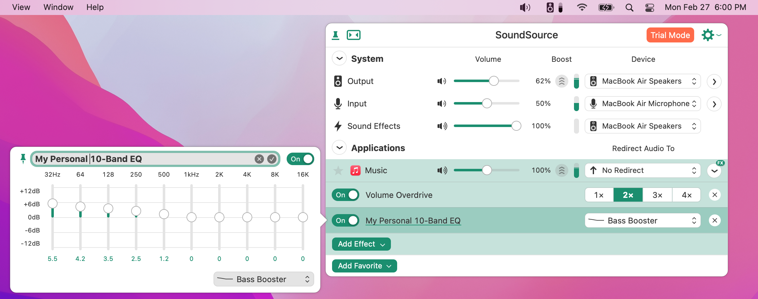
Task: Select 2x Volume Overdrive
Action: click(x=628, y=195)
